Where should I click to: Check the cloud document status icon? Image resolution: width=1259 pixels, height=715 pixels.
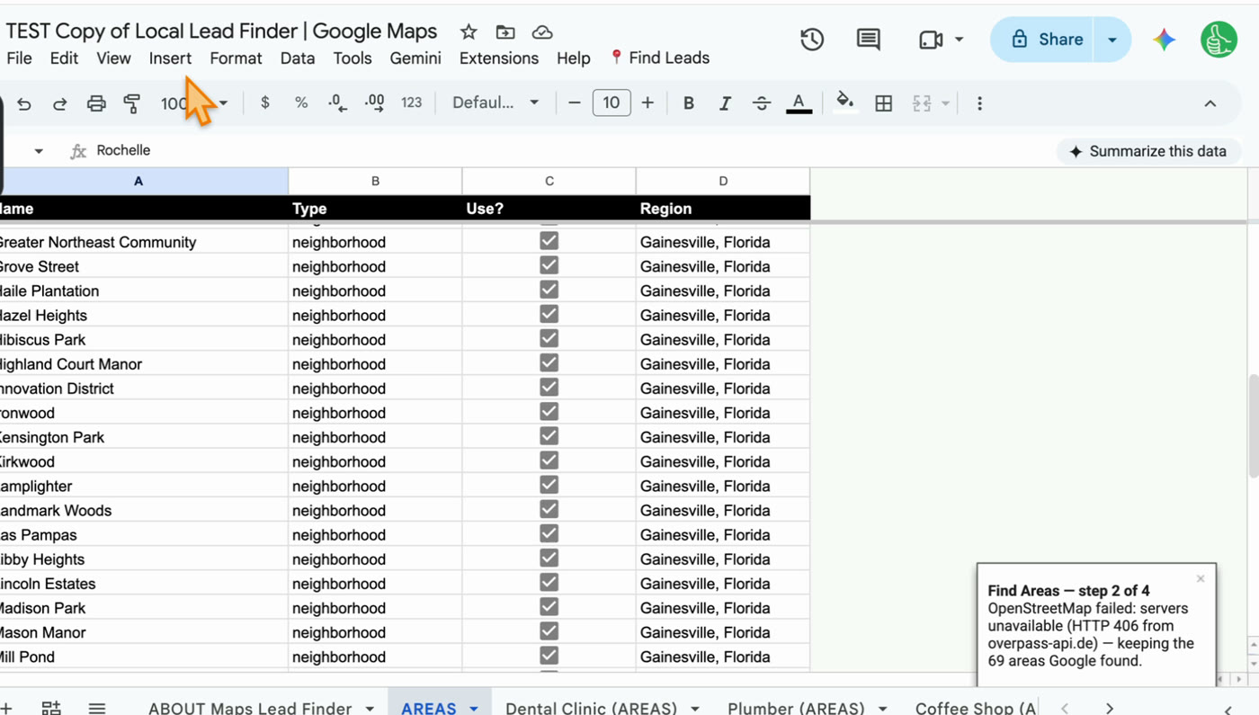coord(542,31)
